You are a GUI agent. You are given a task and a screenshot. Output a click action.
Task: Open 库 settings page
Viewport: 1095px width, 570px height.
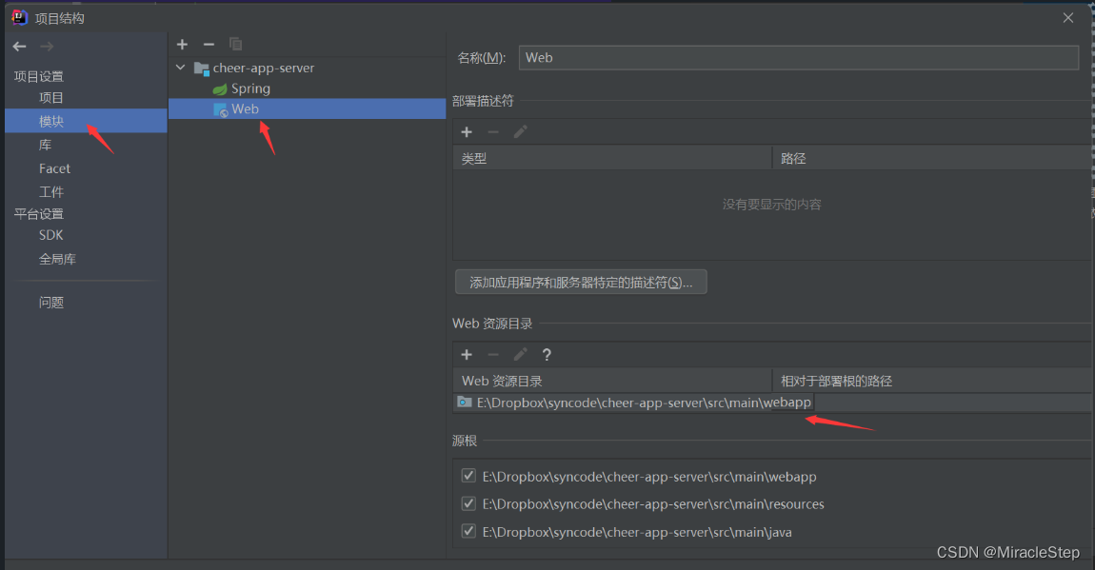coord(46,145)
